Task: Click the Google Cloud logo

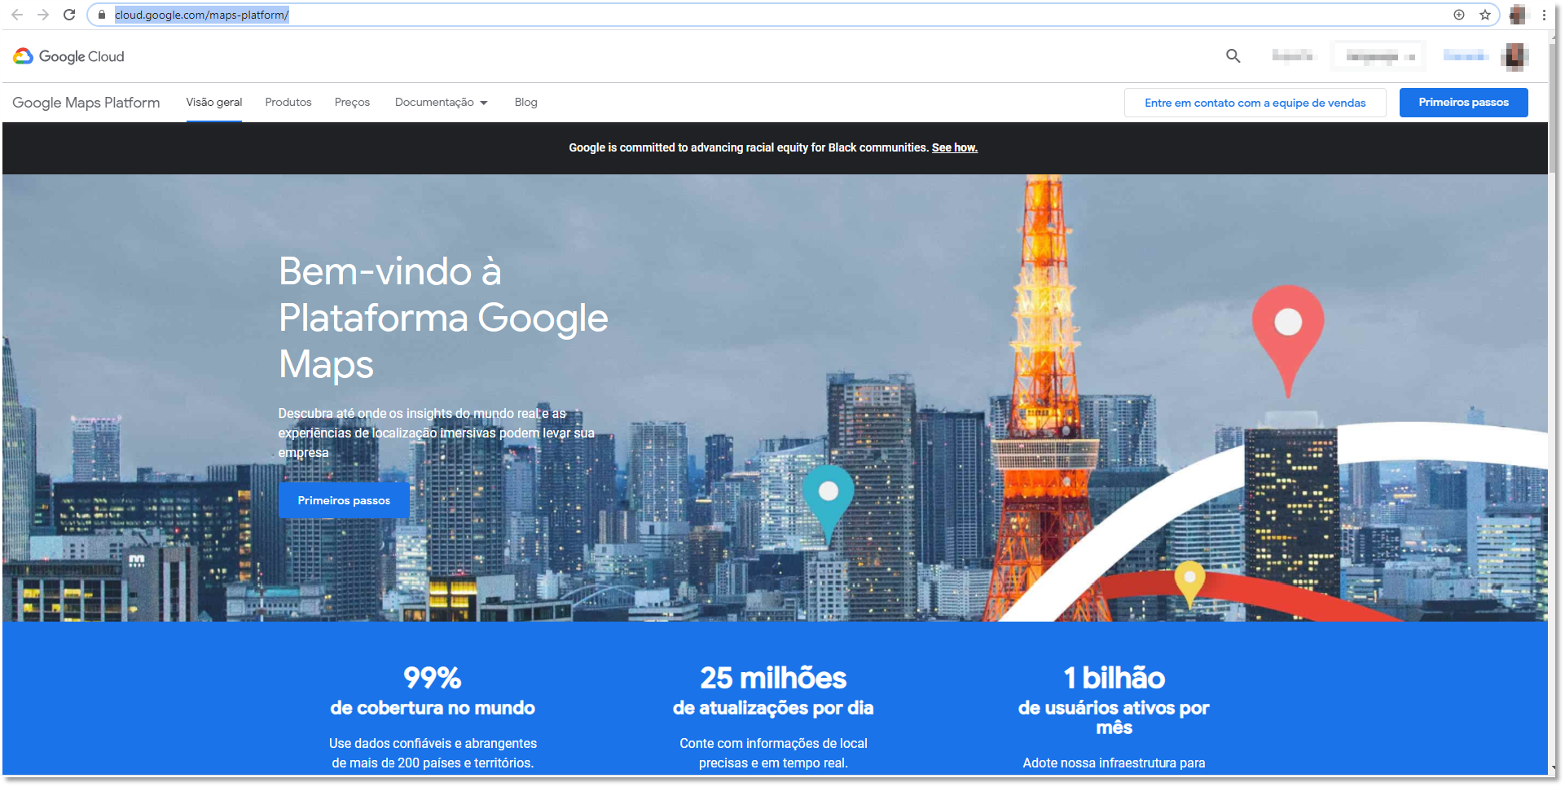Action: pos(69,56)
